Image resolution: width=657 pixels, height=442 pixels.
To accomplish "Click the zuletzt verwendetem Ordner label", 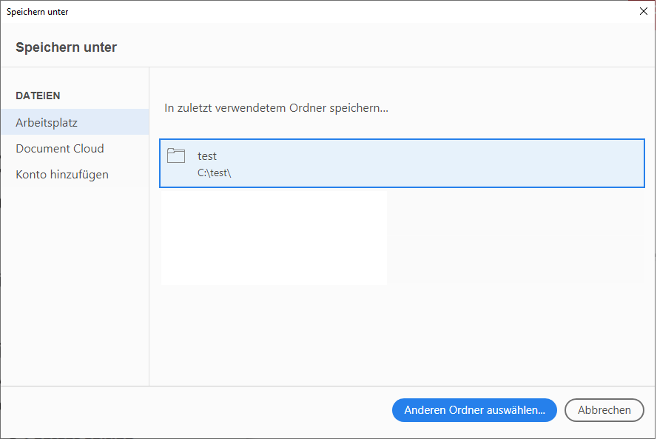I will coord(276,108).
